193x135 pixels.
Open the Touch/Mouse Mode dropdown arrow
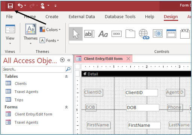pos(48,5)
